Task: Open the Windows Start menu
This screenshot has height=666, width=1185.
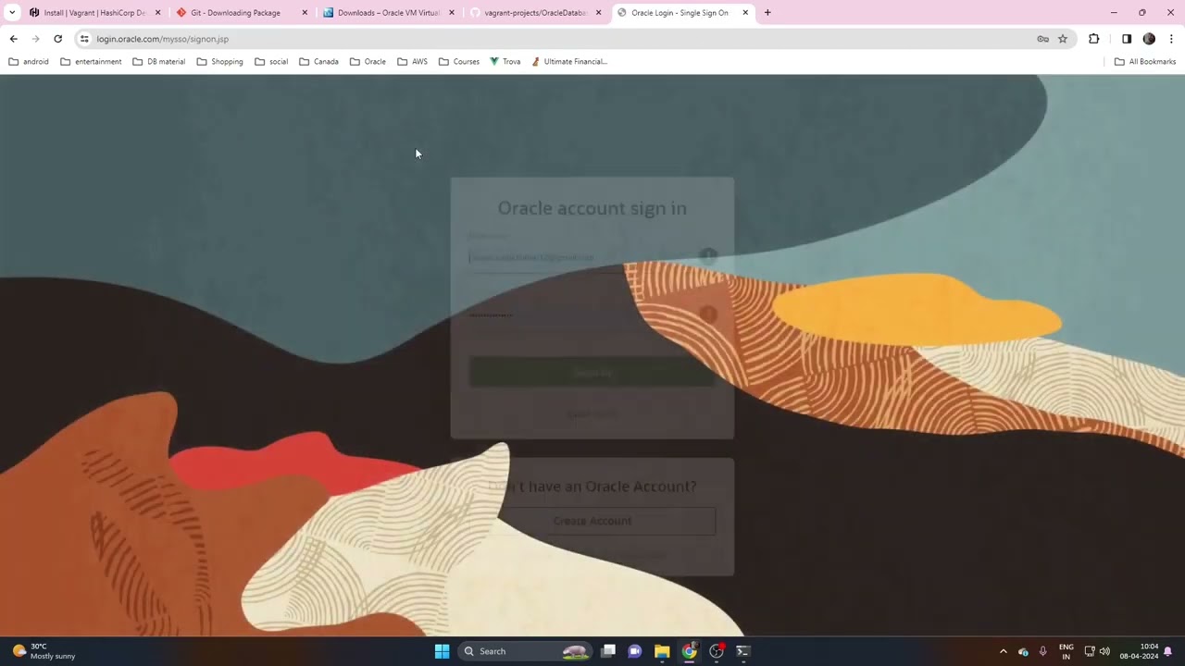Action: point(443,651)
